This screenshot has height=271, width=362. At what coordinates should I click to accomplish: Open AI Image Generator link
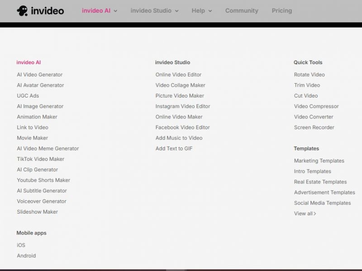pos(40,107)
